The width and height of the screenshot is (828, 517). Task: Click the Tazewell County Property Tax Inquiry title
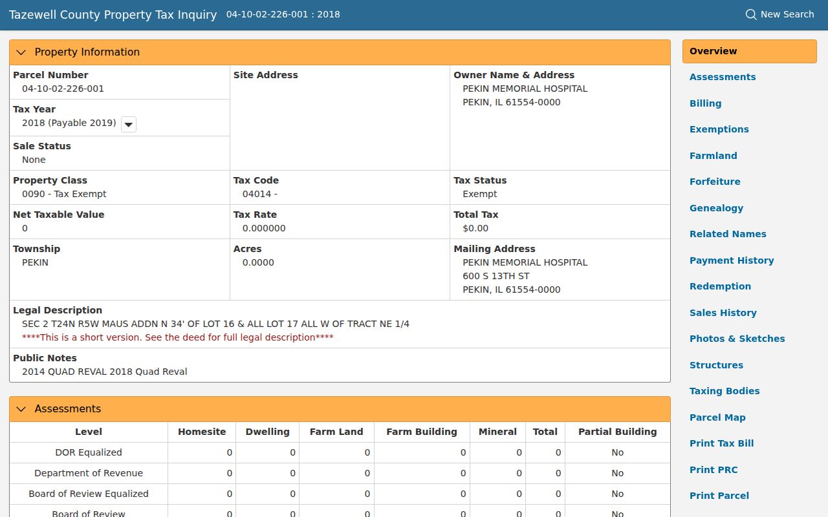click(113, 15)
